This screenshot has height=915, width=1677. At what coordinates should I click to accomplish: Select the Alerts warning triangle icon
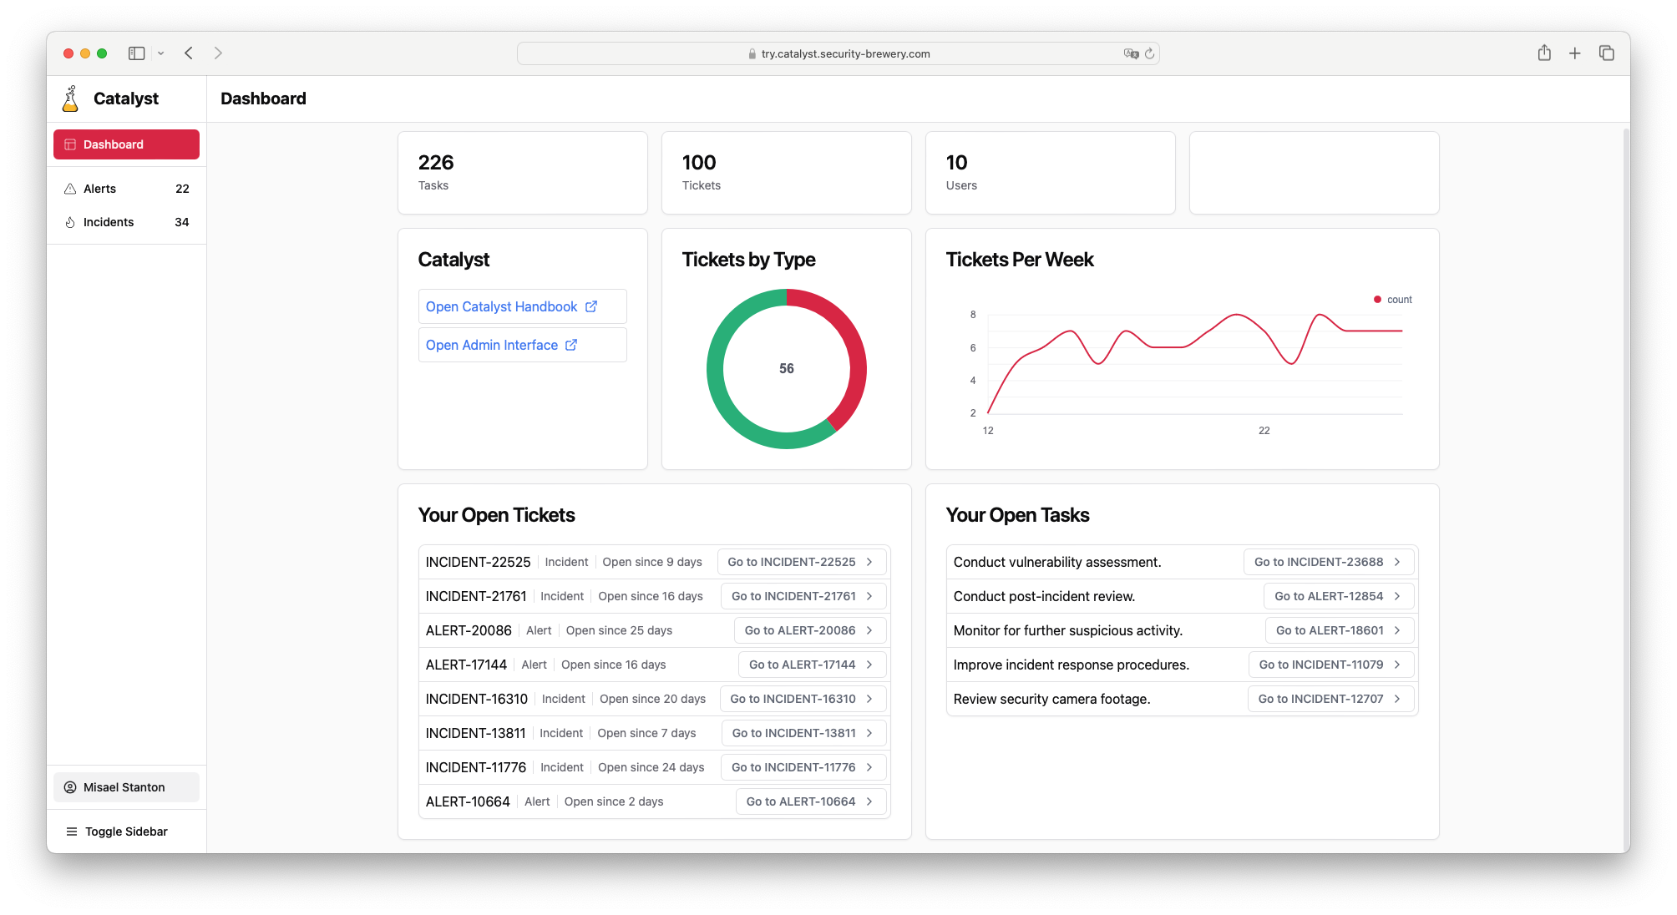pyautogui.click(x=70, y=189)
